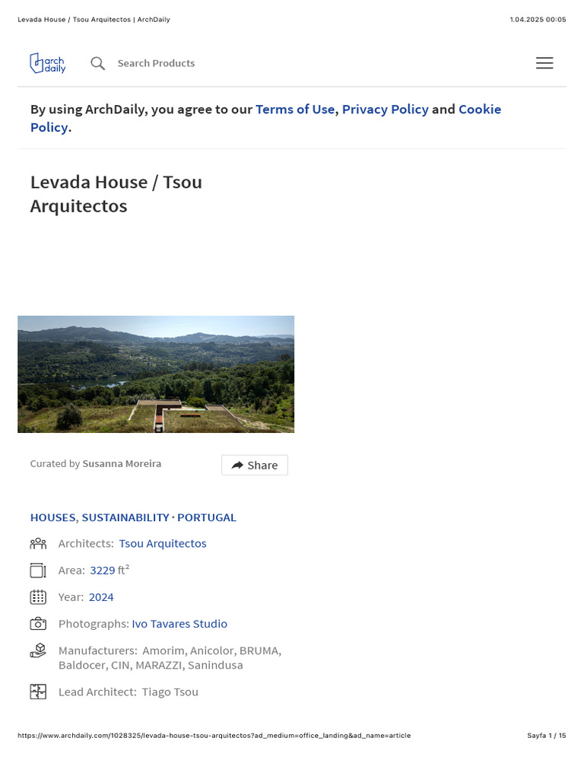
Task: Open the Privacy Policy link
Action: tap(385, 110)
